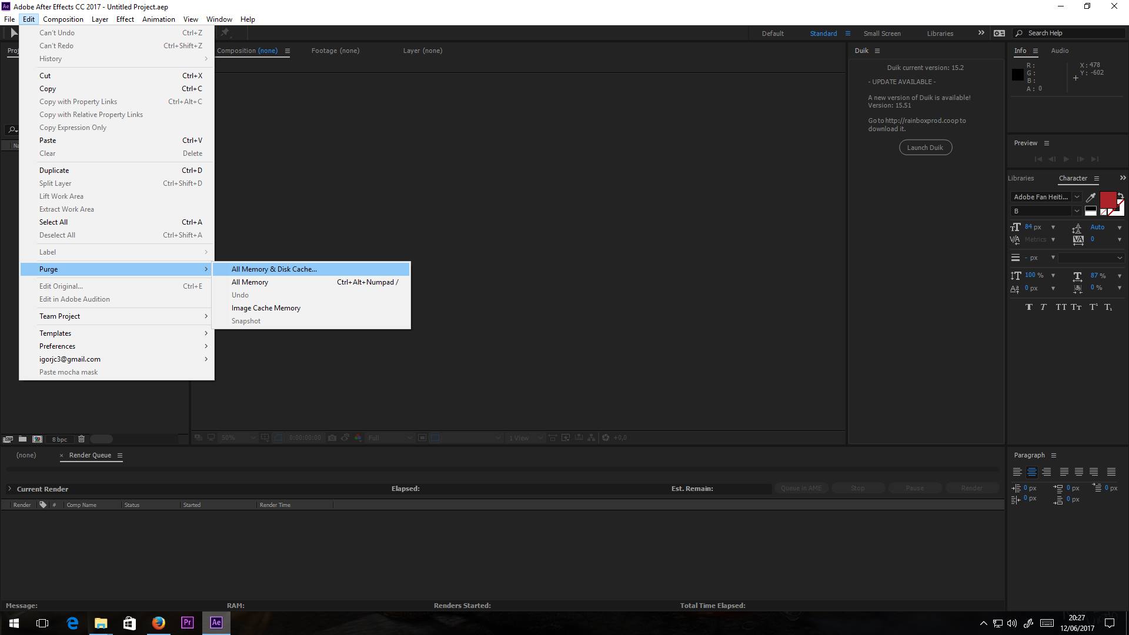The image size is (1129, 635).
Task: Expand hidden Character panel tabs chevron
Action: [1123, 178]
